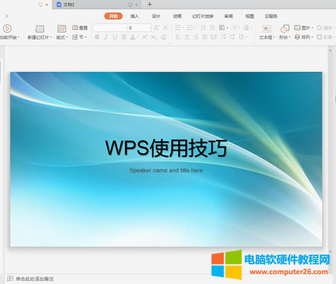Image resolution: width=336 pixels, height=284 pixels.
Task: Switch to the Insert tab
Action: coord(134,16)
